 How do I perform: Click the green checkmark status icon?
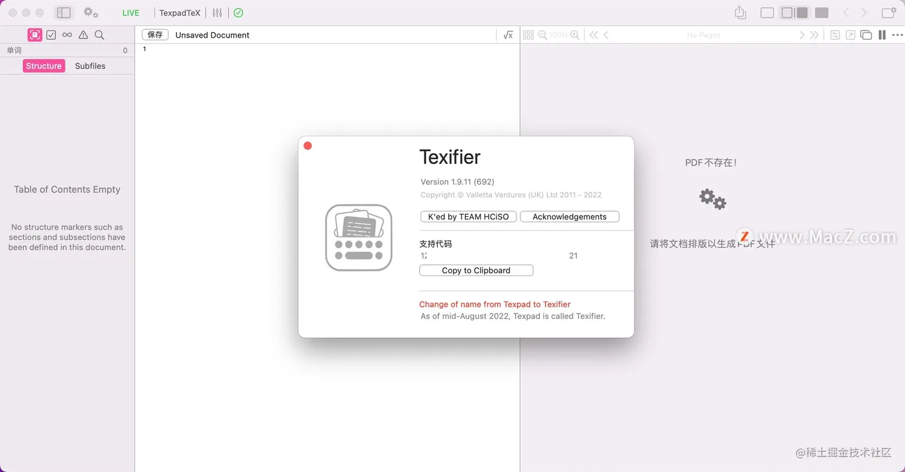click(x=238, y=13)
